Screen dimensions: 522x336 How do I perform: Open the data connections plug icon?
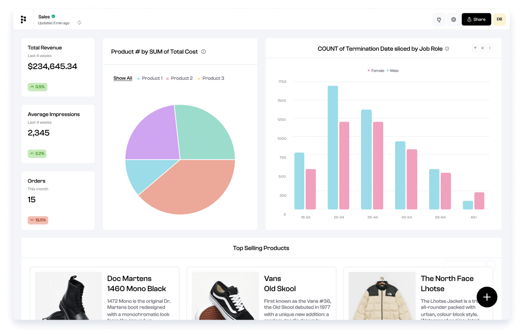point(439,19)
